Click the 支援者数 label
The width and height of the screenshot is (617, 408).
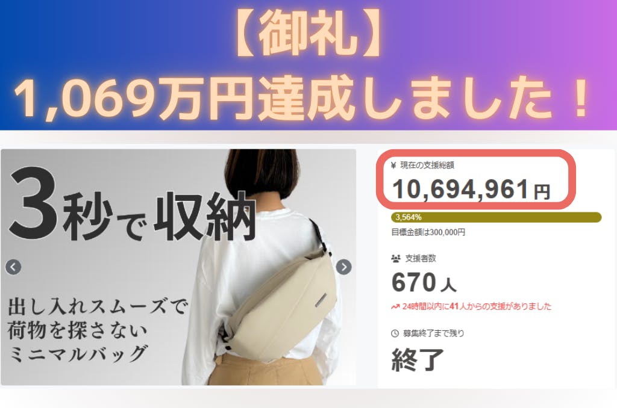tap(421, 258)
